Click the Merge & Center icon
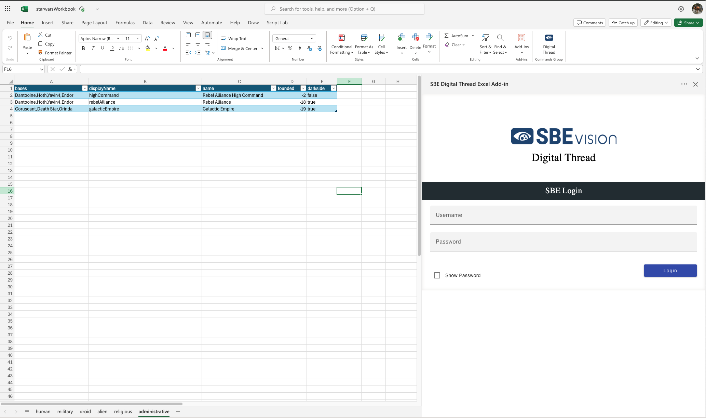This screenshot has height=418, width=706. (x=223, y=48)
